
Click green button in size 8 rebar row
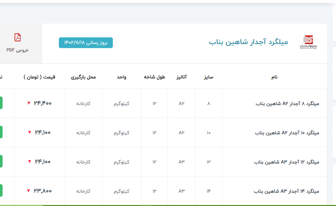pyautogui.click(x=1, y=103)
